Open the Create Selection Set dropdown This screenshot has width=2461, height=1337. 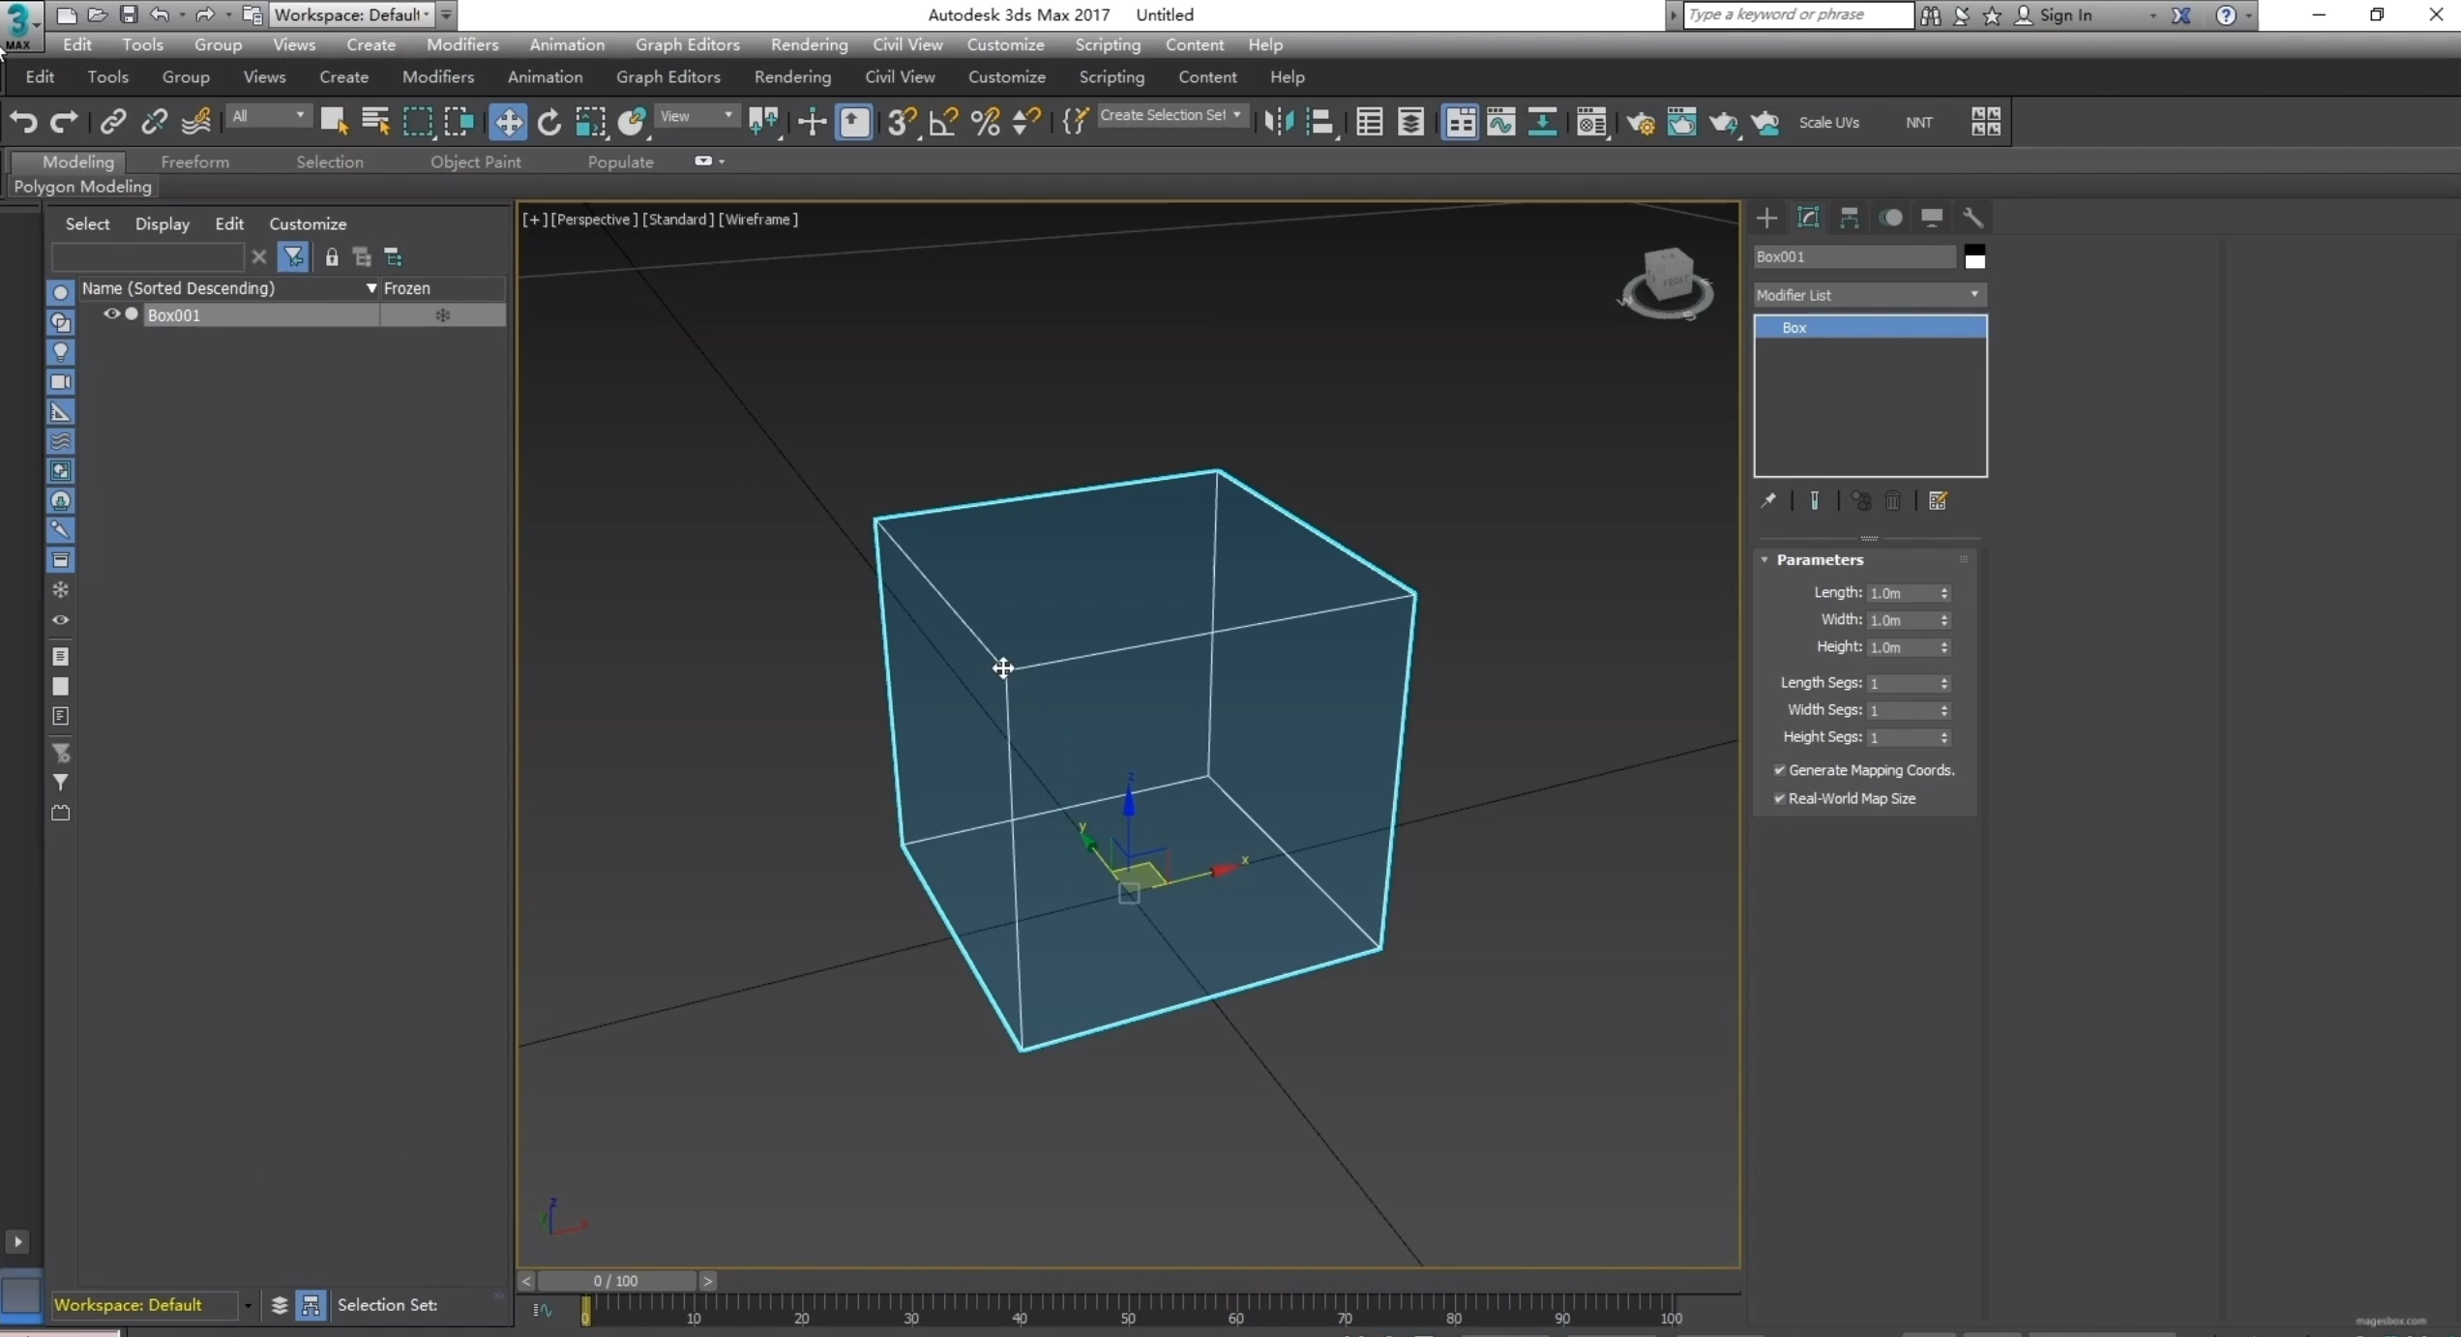1171,115
